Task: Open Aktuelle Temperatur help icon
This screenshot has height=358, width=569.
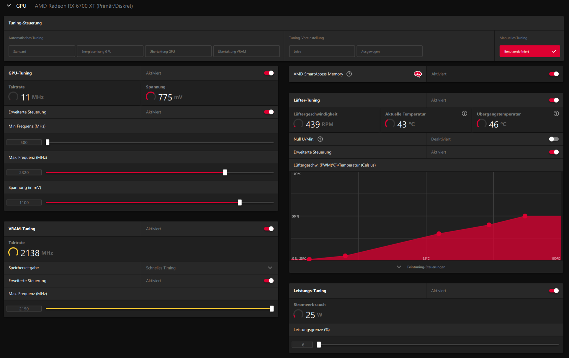Action: tap(465, 114)
